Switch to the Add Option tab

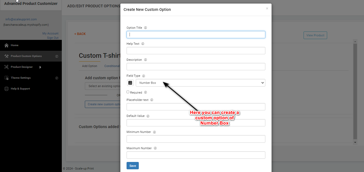[x=89, y=66]
